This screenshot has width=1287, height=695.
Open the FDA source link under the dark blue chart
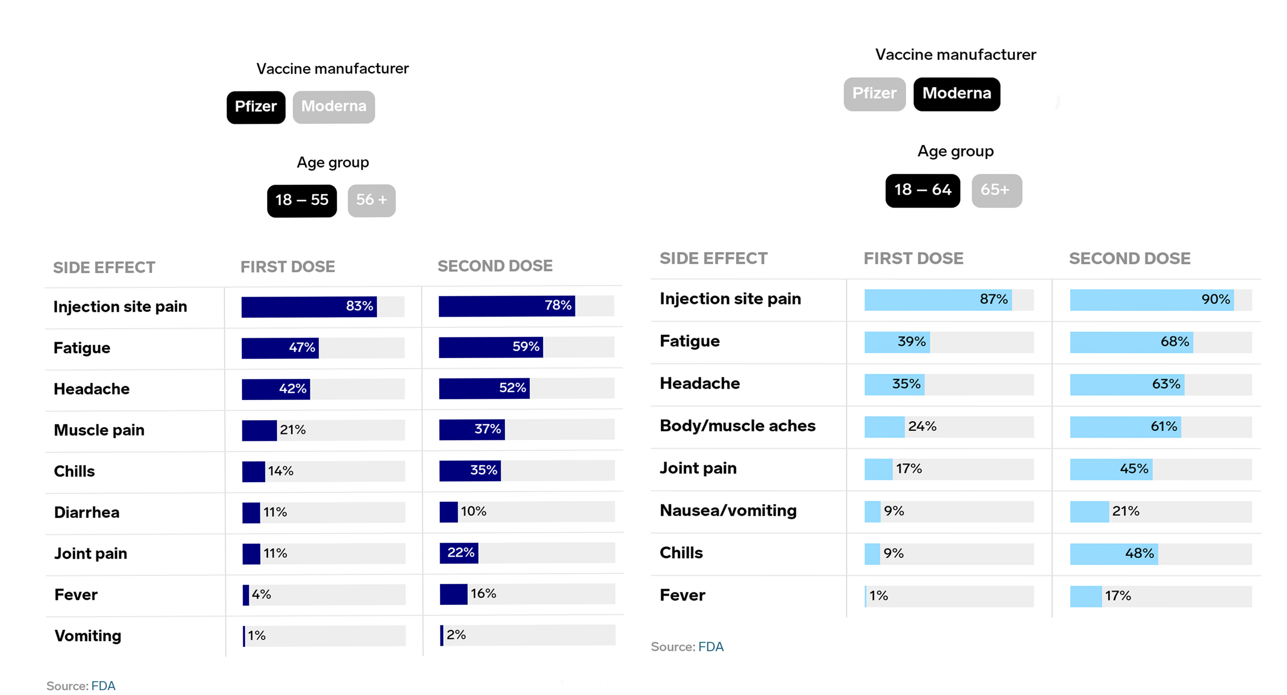[x=103, y=685]
